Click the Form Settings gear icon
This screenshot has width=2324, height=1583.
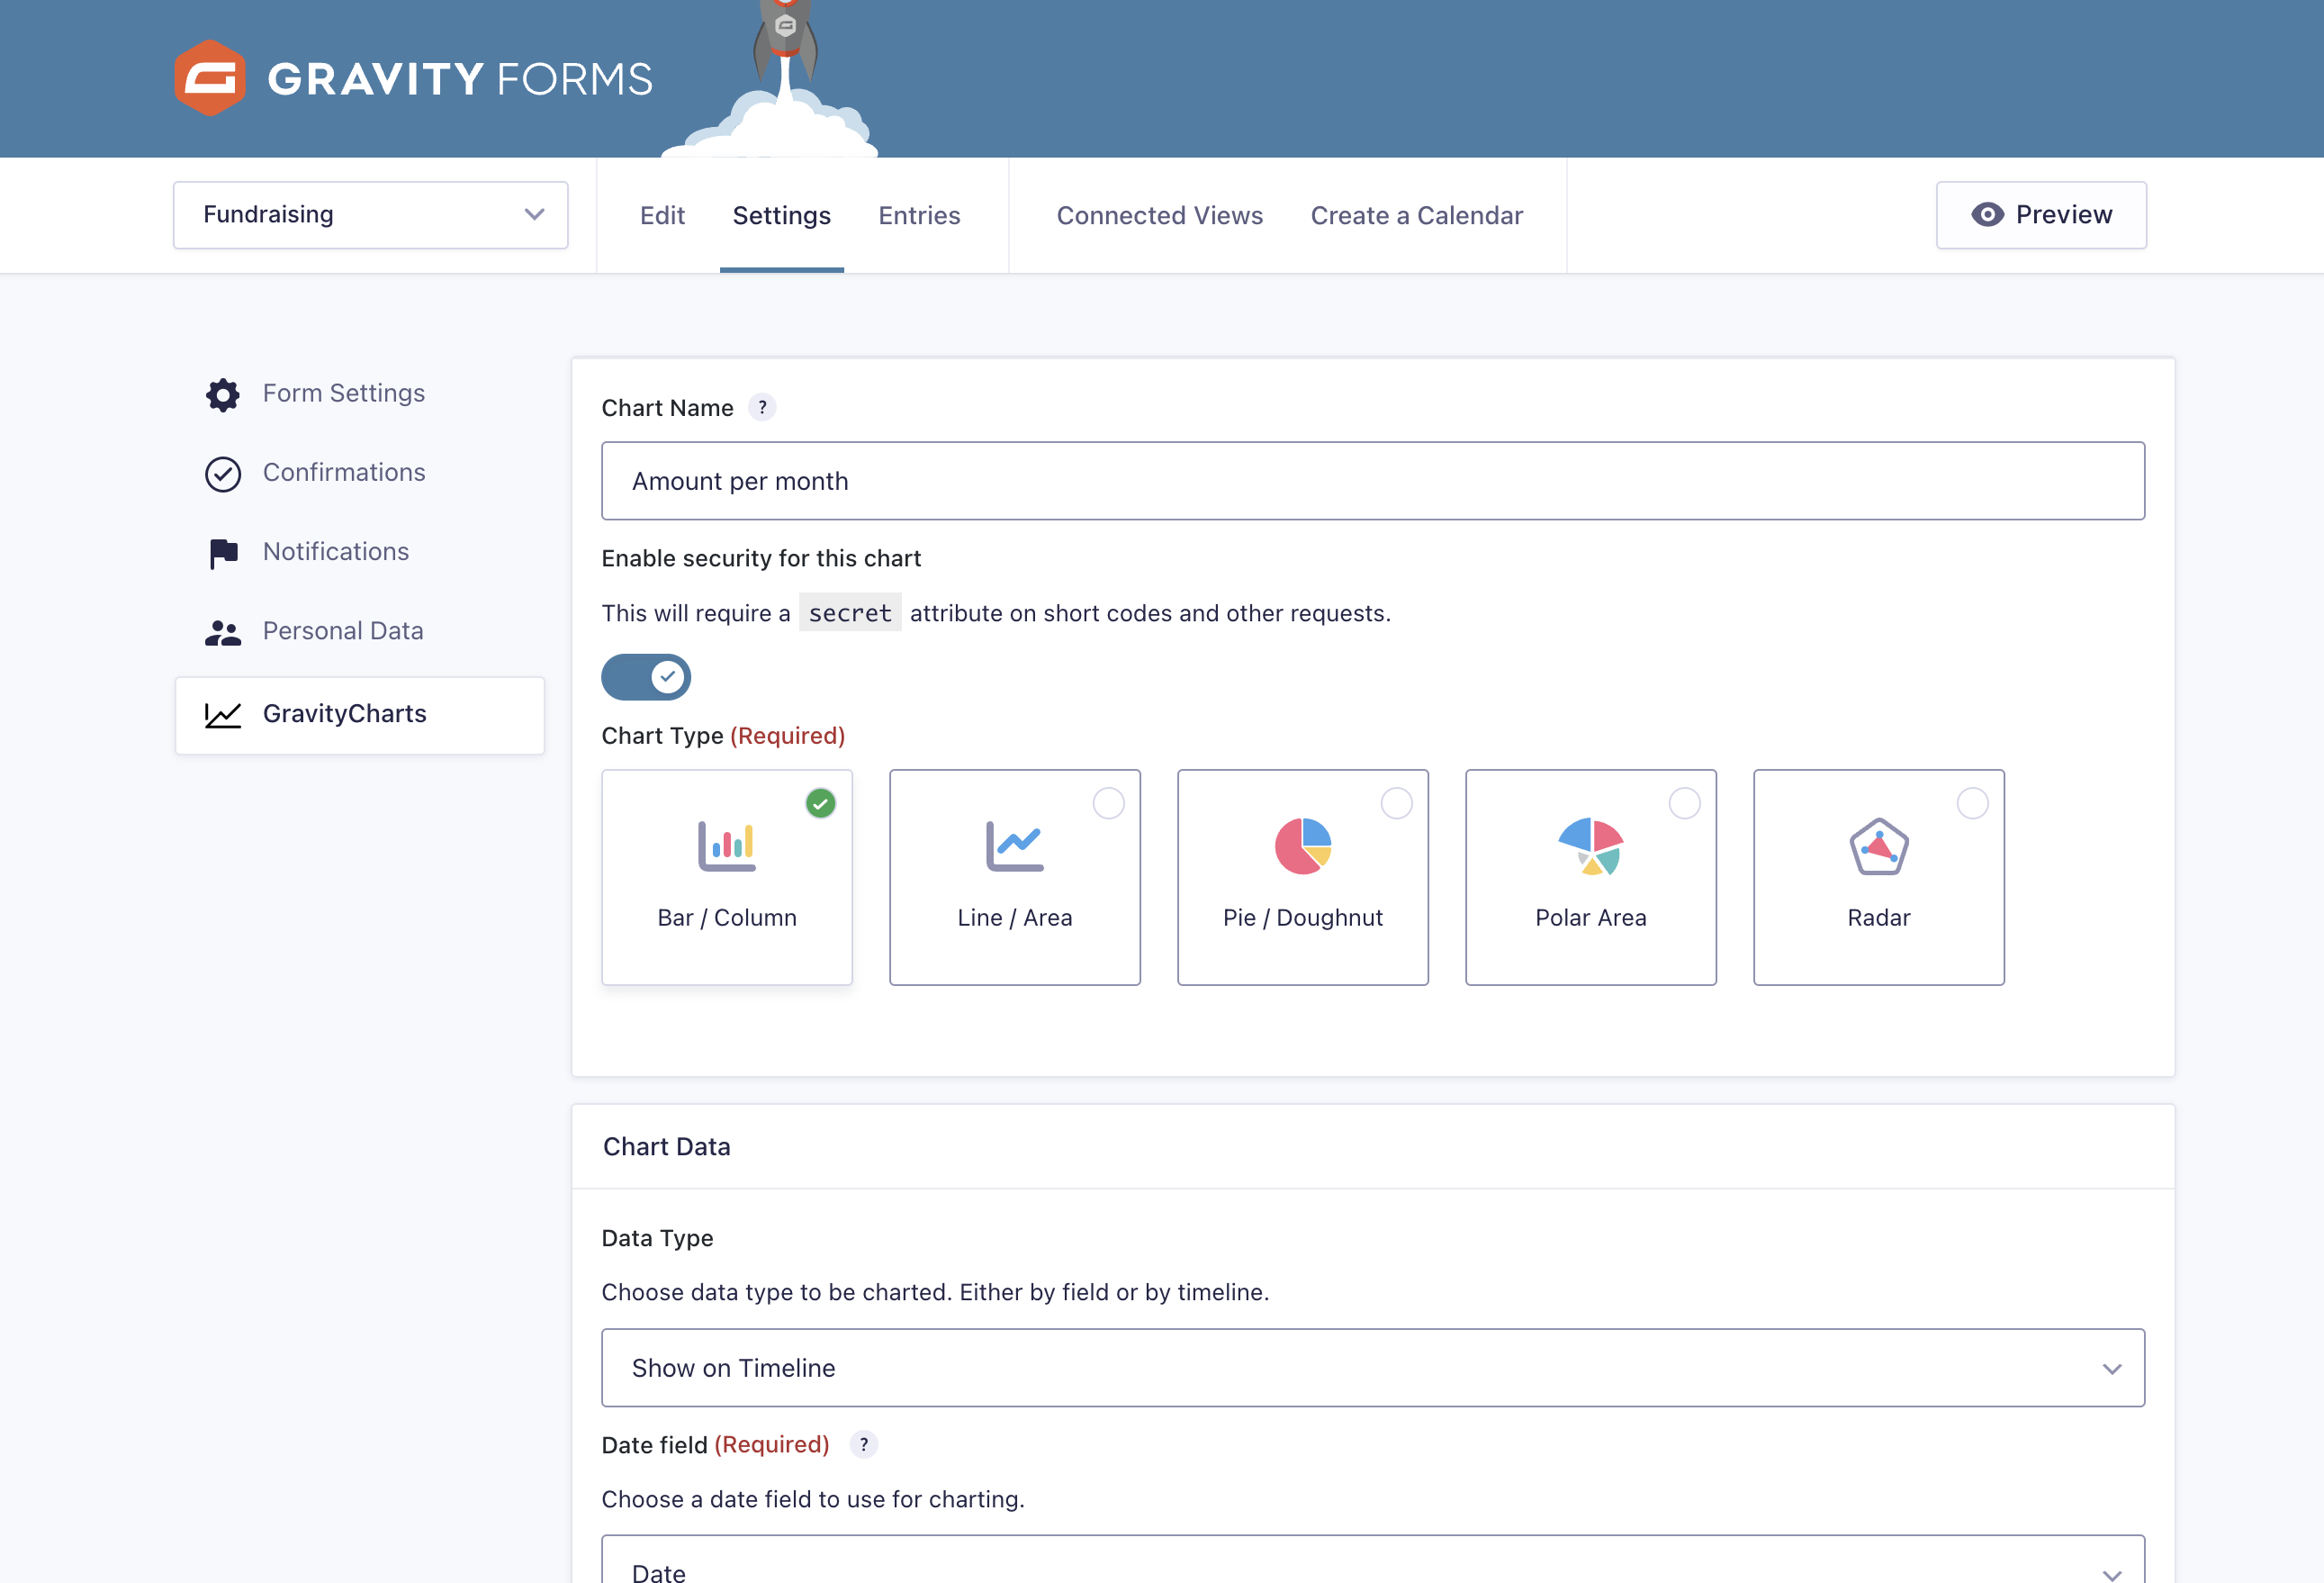(223, 394)
